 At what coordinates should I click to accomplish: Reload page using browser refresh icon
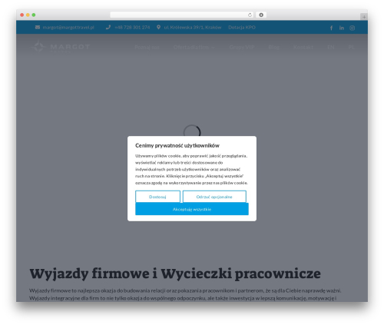250,15
